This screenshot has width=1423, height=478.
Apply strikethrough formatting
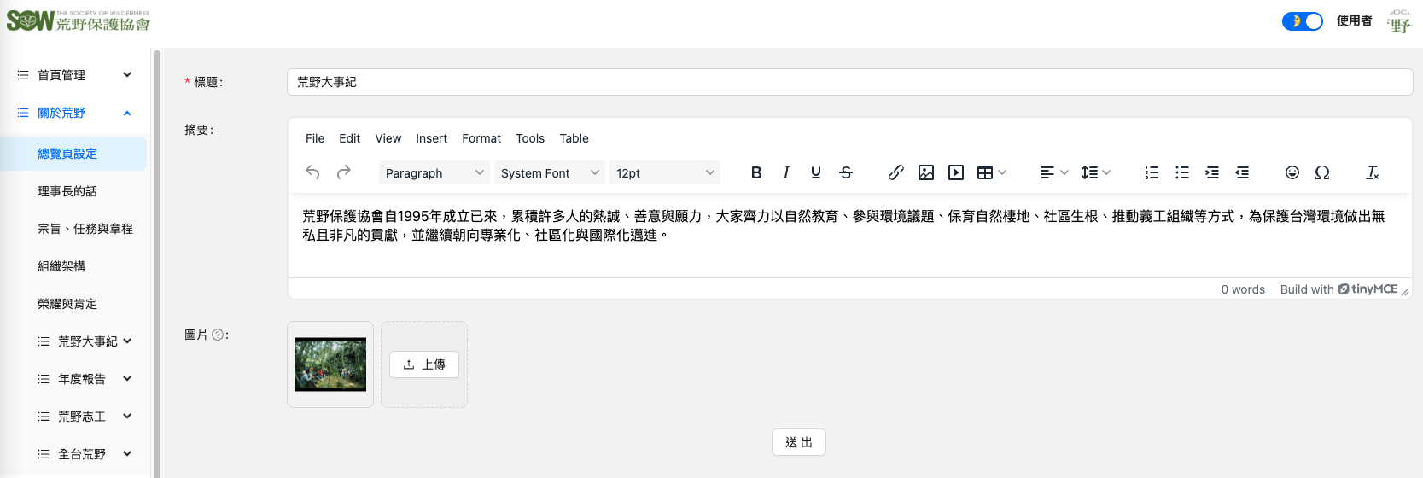click(846, 172)
